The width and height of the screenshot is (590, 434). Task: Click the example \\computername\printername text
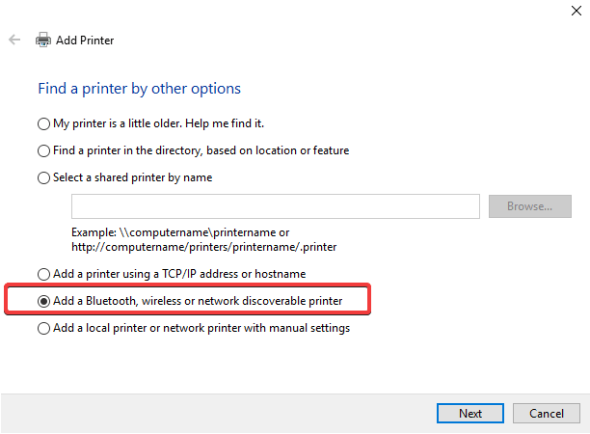[x=179, y=233]
